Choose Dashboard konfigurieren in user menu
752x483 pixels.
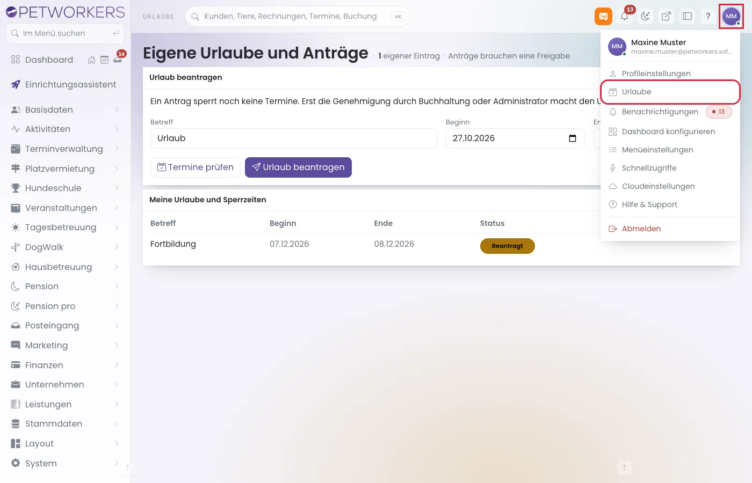670,131
